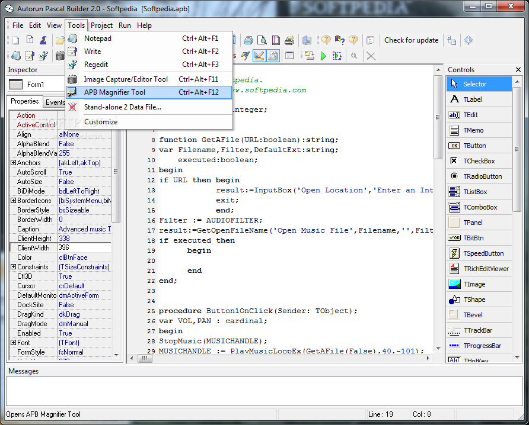Screen dimensions: 529x425
Task: Click the blue diamond info icon
Action: coord(469,40)
